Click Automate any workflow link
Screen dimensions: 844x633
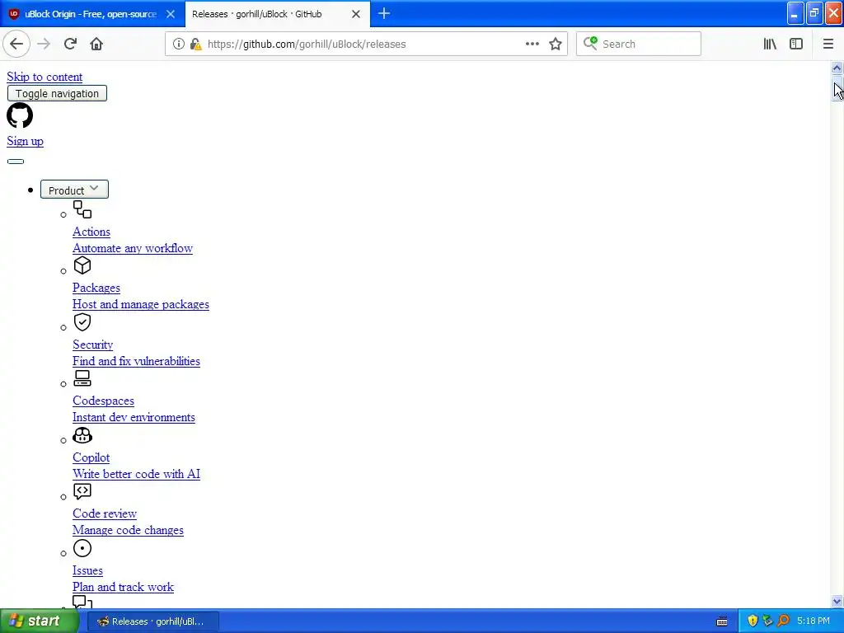(133, 248)
